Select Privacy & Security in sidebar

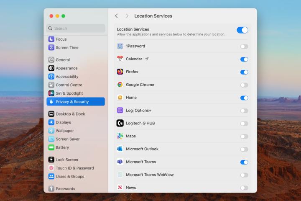[76, 102]
